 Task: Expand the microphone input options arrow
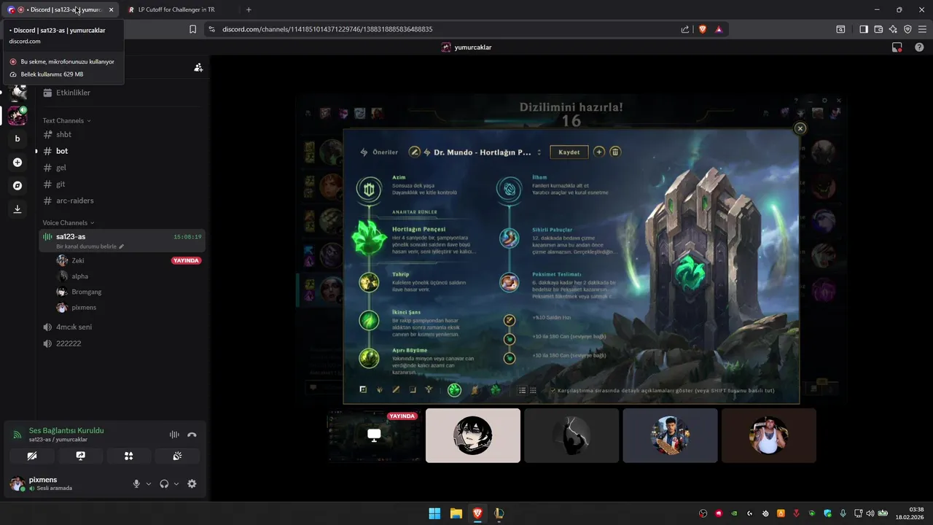[149, 483]
